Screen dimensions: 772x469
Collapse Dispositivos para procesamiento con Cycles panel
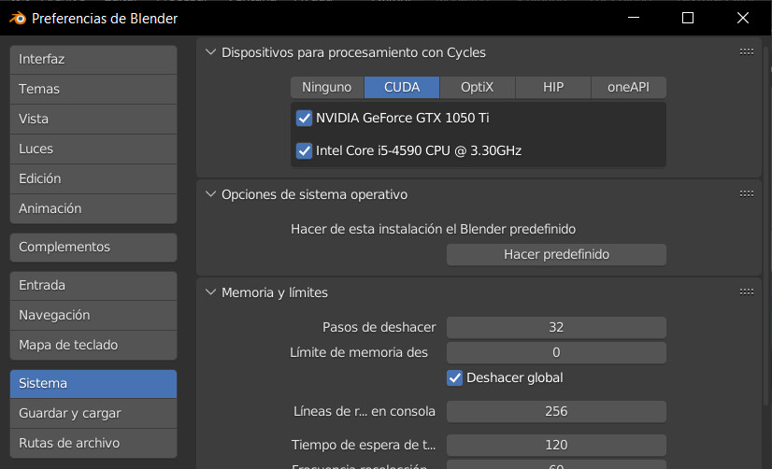210,52
